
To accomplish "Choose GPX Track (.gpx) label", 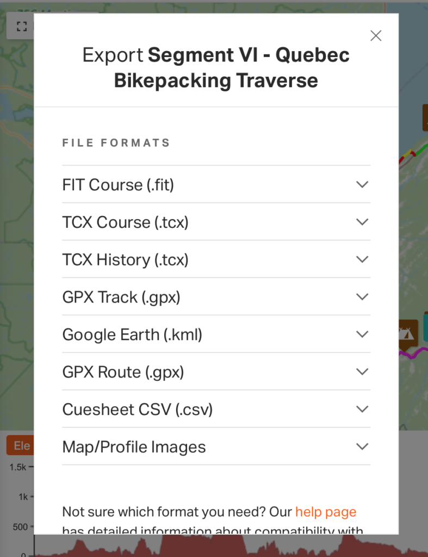I will (121, 298).
